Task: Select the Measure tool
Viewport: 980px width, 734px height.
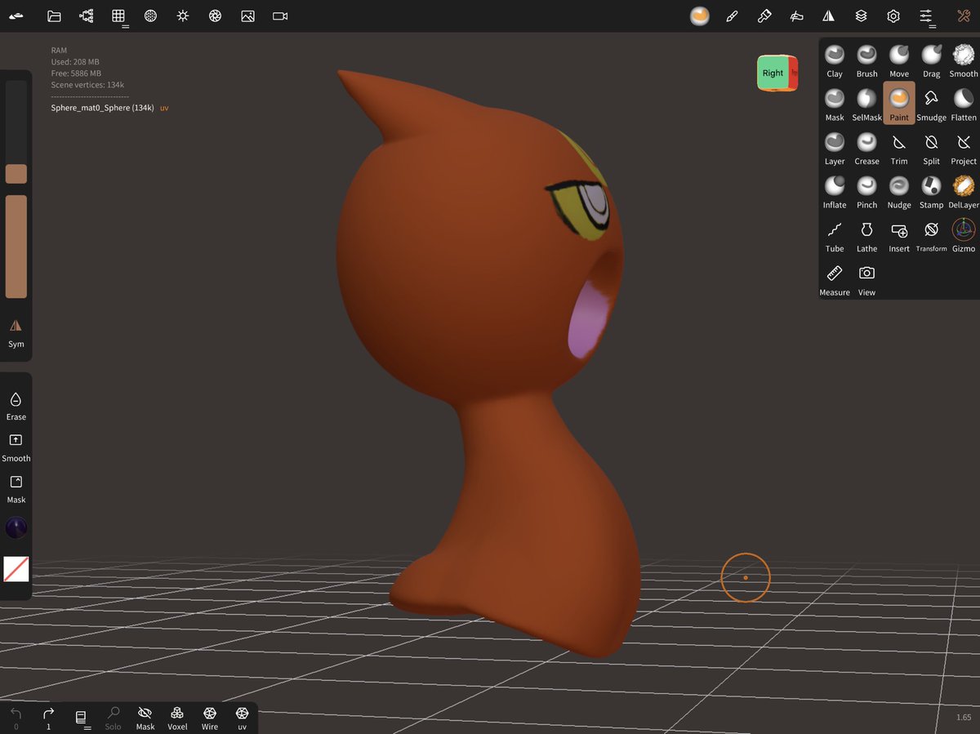Action: tap(835, 280)
